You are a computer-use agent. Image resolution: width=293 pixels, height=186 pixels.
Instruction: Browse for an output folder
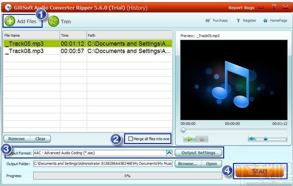188,164
